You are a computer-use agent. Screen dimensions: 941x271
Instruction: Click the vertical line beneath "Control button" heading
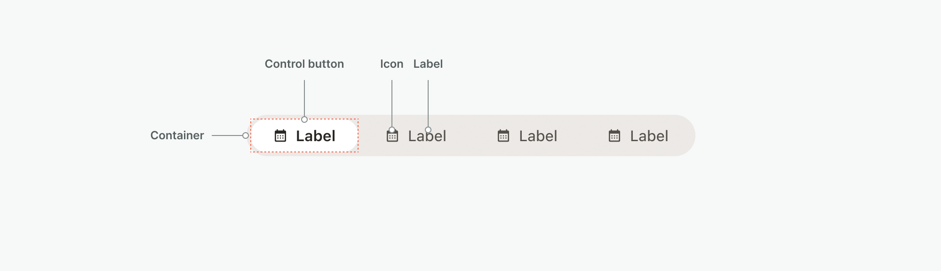point(304,98)
